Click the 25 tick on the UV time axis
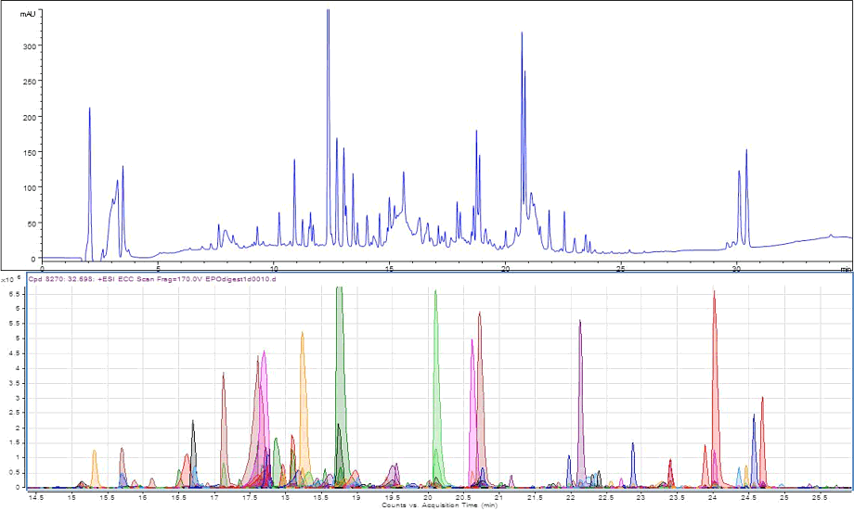Viewport: 854px width, 511px height. click(x=620, y=268)
